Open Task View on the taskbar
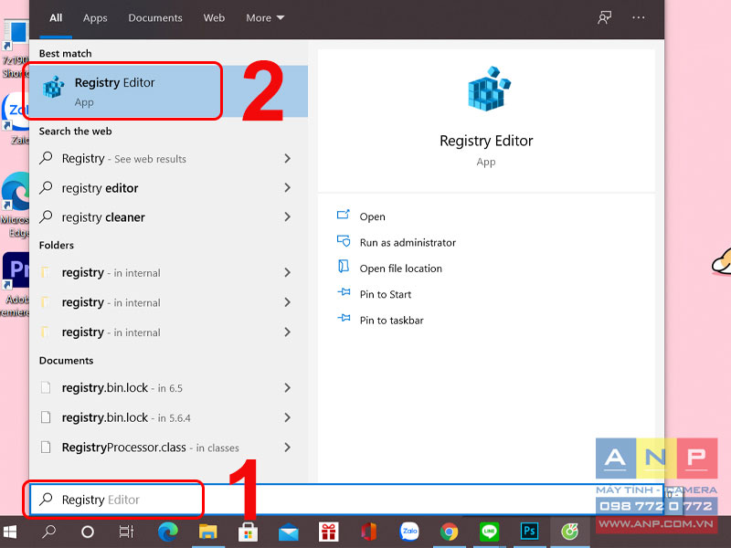The width and height of the screenshot is (731, 548). click(x=126, y=532)
